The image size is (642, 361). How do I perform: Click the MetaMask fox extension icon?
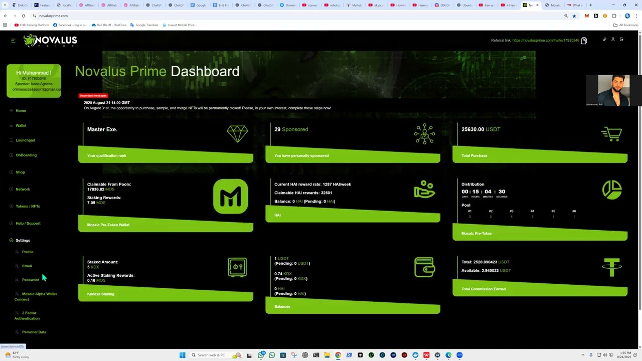click(x=587, y=16)
